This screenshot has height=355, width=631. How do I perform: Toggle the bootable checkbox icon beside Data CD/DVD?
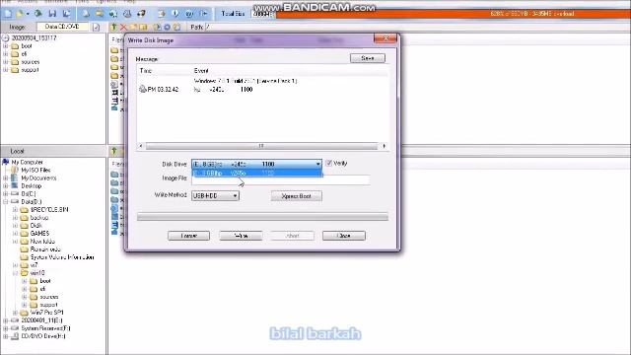point(96,27)
